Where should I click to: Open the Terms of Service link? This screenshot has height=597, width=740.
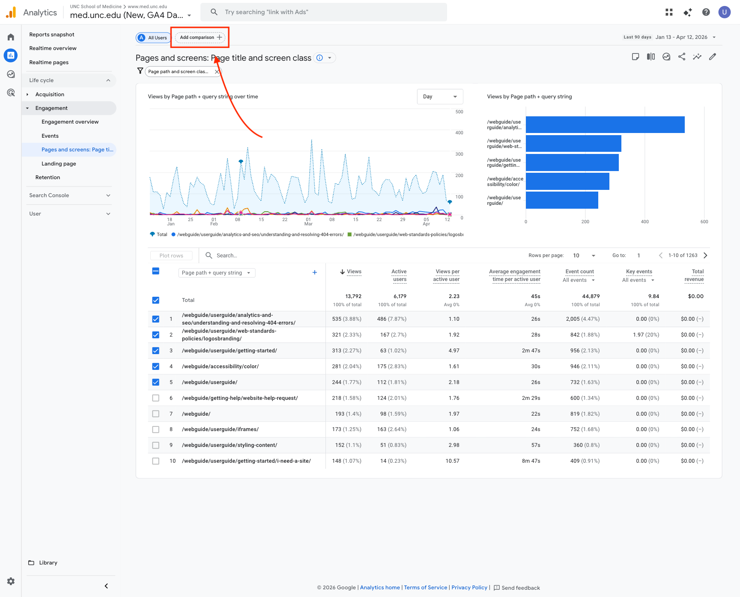tap(425, 588)
